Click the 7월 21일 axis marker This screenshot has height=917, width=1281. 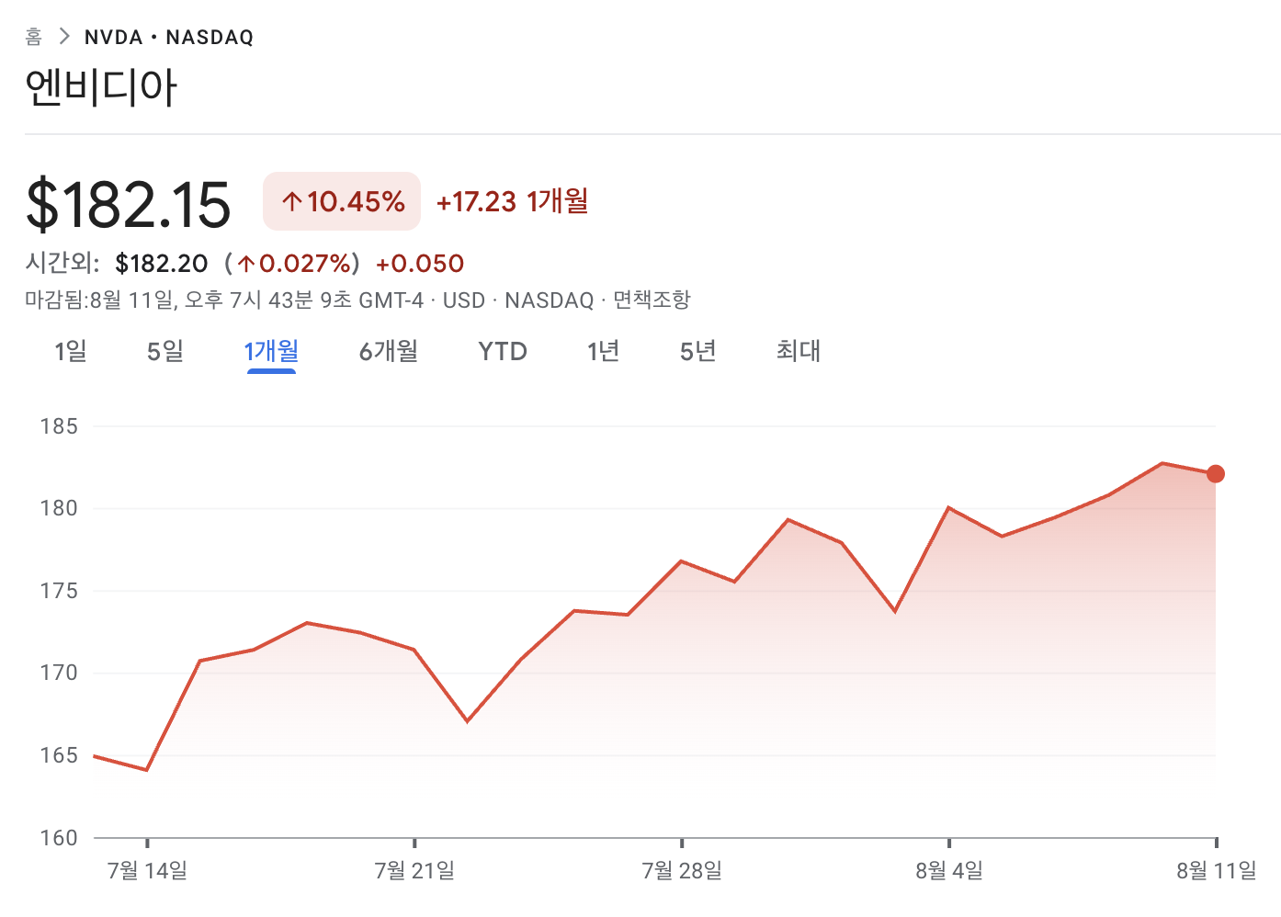[414, 869]
